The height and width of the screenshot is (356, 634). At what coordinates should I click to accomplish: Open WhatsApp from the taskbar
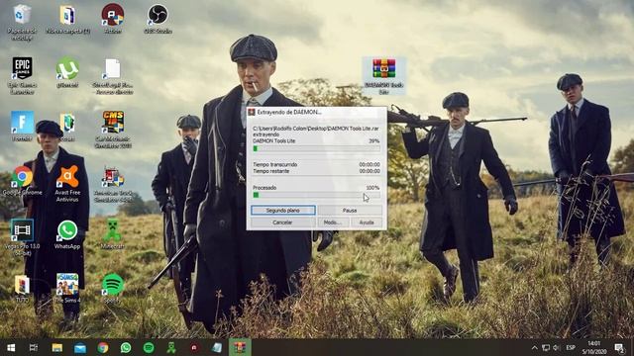pos(126,347)
